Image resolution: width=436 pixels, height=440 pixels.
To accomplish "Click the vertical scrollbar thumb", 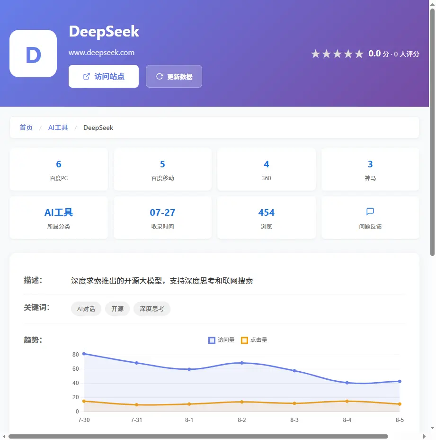I will click(432, 132).
